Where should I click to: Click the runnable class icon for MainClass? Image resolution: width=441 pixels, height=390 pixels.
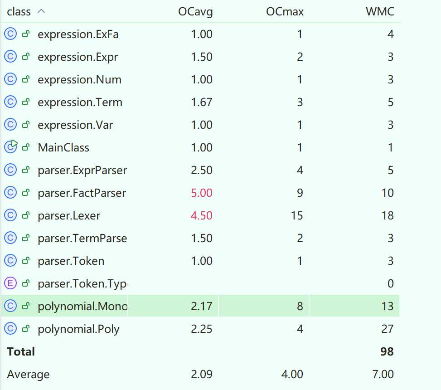point(10,147)
